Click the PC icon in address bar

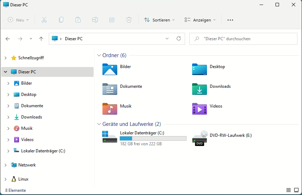[x=55, y=39]
